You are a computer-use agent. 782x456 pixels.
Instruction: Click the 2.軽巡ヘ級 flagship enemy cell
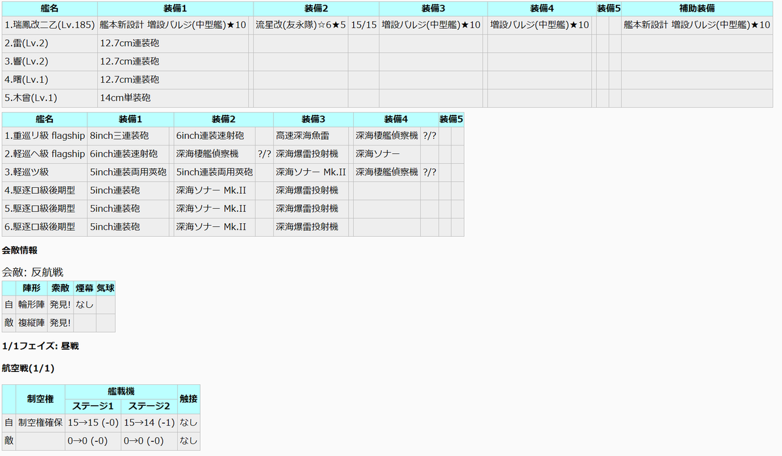pyautogui.click(x=44, y=155)
